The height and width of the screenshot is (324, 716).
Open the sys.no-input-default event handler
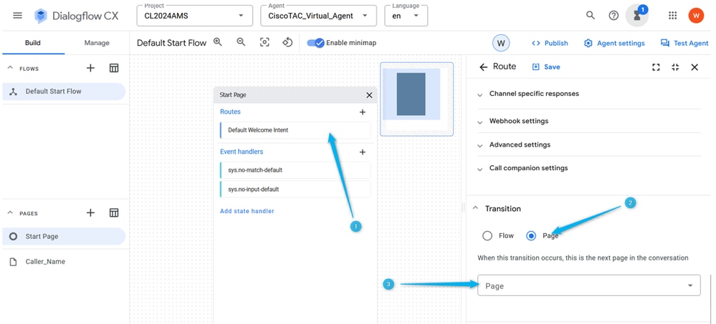pyautogui.click(x=295, y=189)
